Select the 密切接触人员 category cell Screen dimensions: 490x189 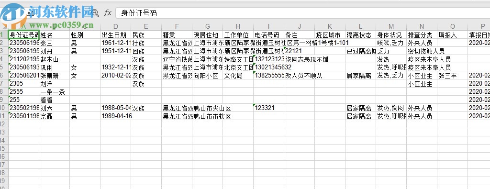click(x=422, y=51)
